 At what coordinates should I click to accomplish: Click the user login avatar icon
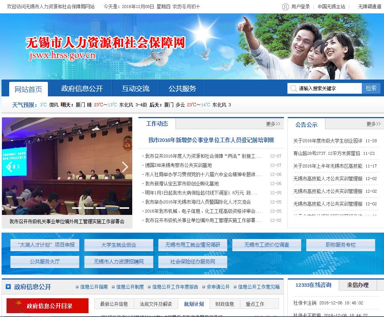point(285,7)
